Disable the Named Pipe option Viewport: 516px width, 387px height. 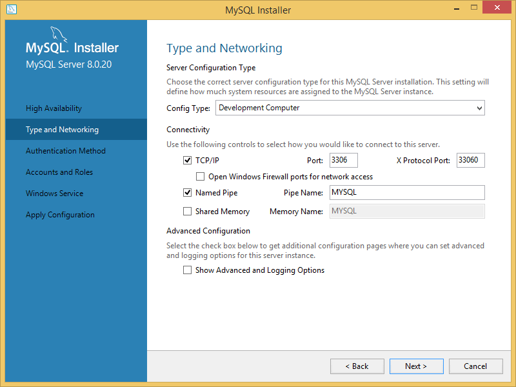187,192
